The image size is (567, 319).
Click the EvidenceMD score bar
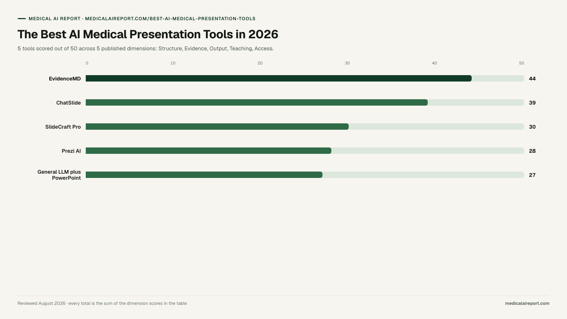coord(279,78)
